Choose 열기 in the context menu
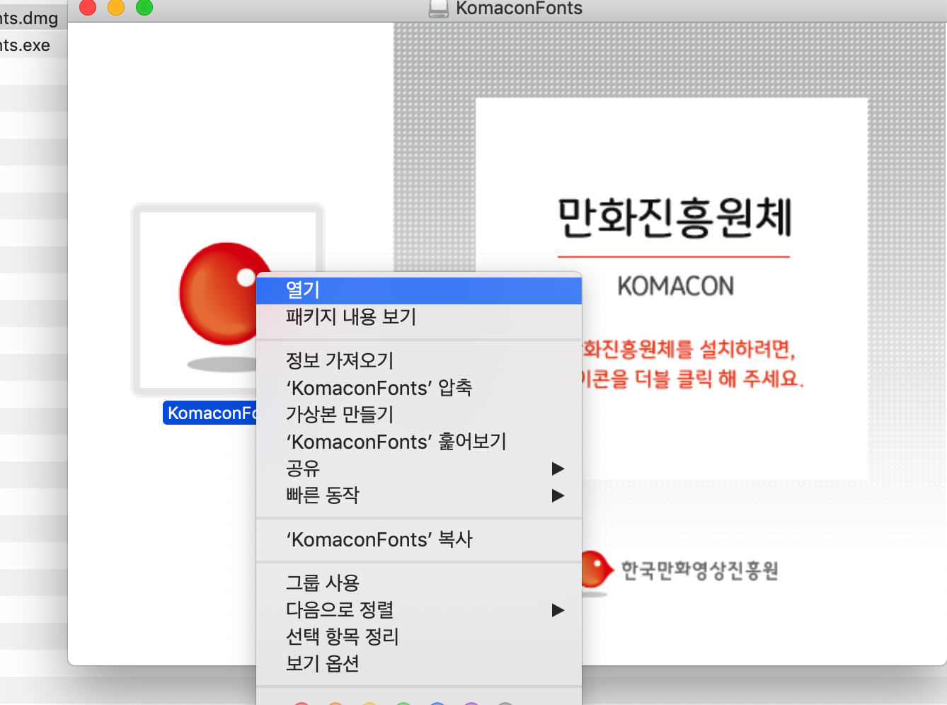 point(419,290)
